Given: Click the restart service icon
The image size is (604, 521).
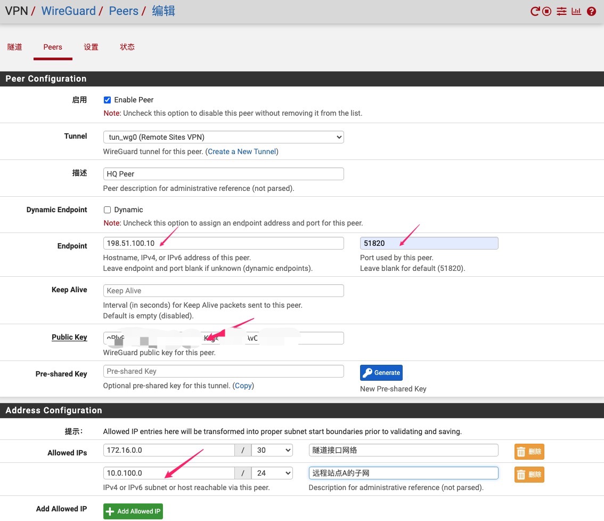Looking at the screenshot, I should tap(535, 11).
